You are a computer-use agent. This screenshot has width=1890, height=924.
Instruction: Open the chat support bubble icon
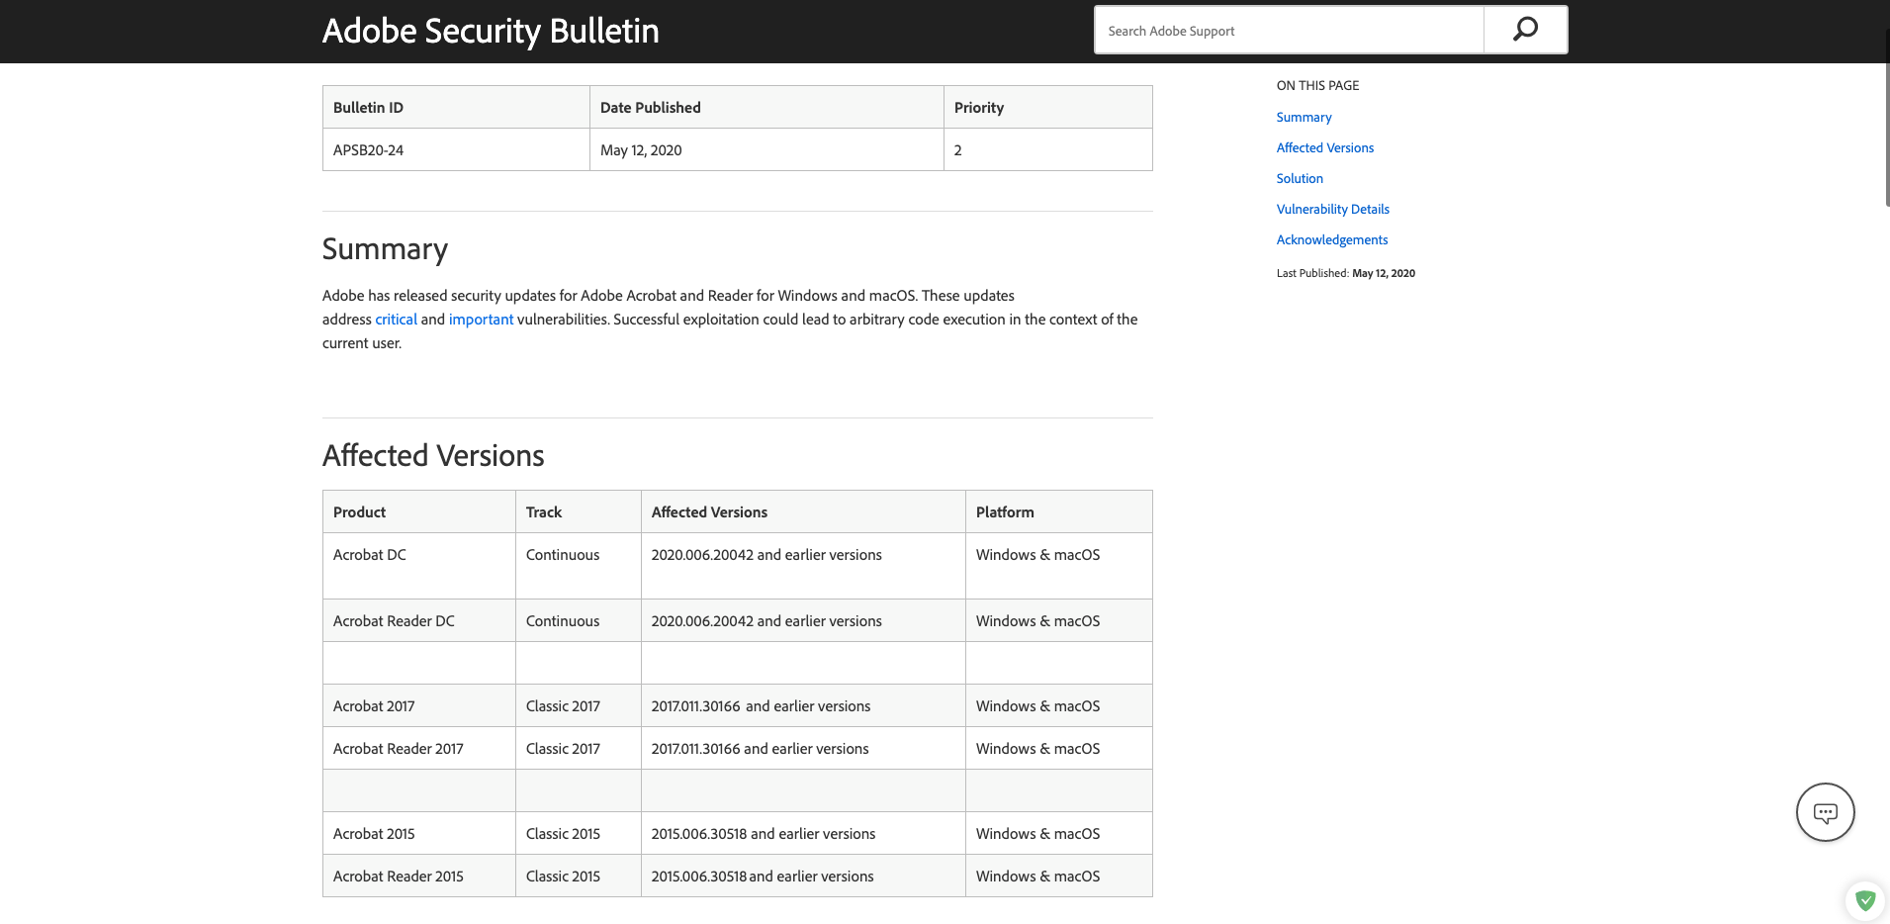pos(1825,812)
